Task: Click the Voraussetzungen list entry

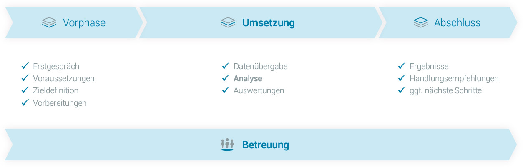Action: point(64,78)
